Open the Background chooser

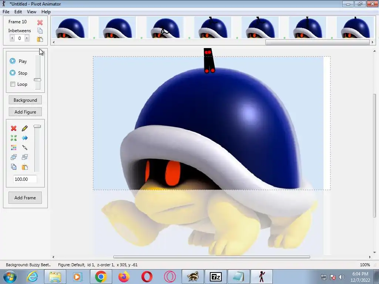25,100
